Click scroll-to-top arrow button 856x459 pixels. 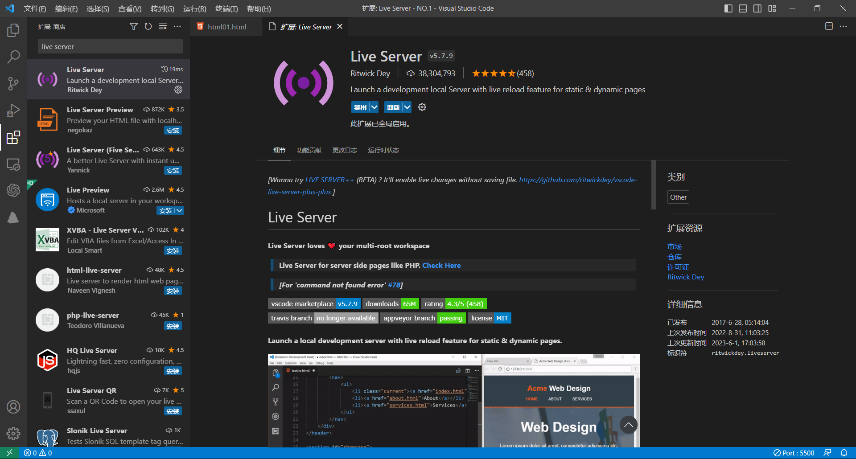[x=629, y=425]
